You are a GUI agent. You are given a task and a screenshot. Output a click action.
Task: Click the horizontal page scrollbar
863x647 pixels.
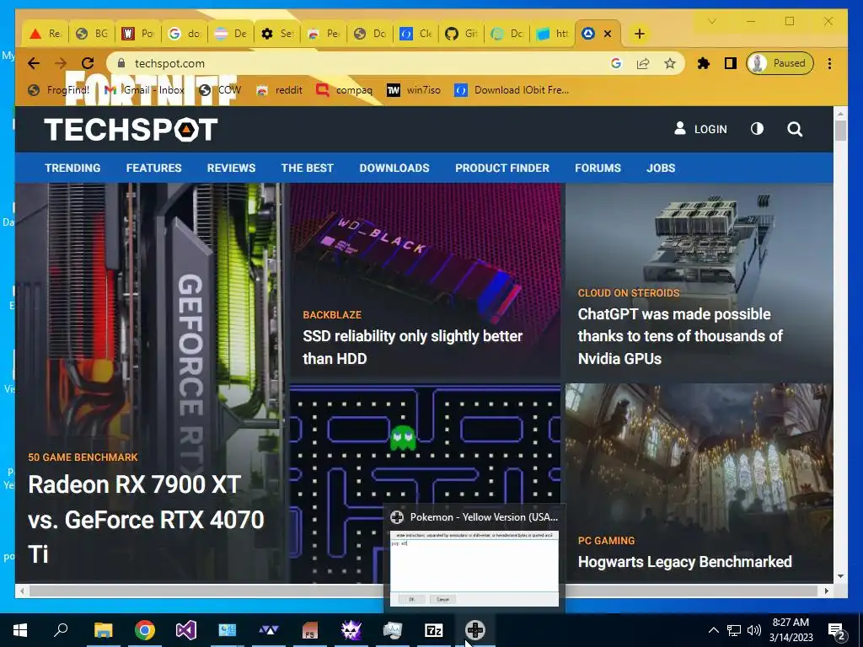click(424, 591)
